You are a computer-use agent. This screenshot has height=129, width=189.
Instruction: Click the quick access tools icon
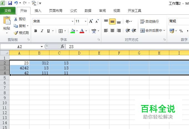[34, 3]
